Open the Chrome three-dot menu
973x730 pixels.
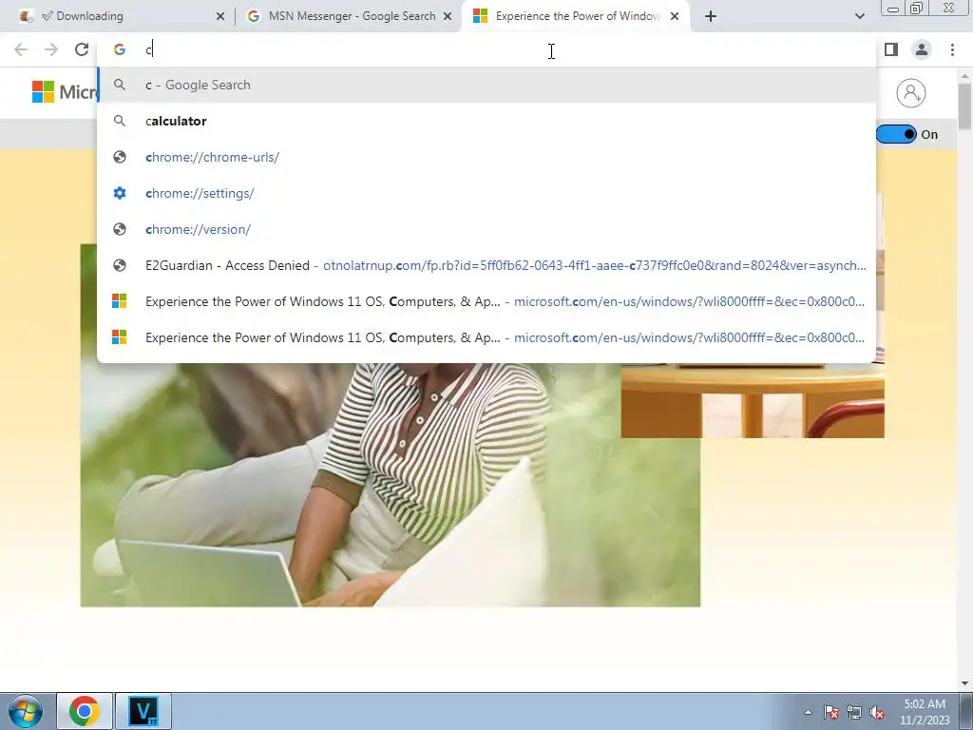952,49
